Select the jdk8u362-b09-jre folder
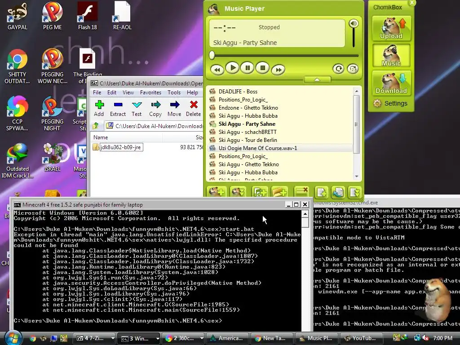The image size is (460, 345). pyautogui.click(x=118, y=147)
